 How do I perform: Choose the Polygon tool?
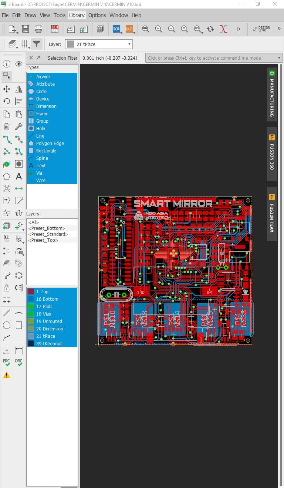[7, 176]
